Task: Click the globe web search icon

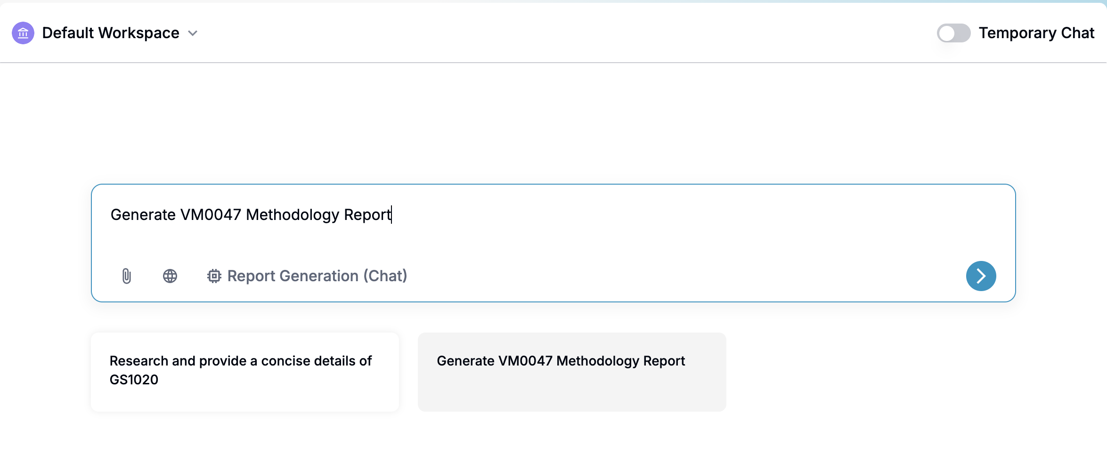Action: click(x=170, y=276)
